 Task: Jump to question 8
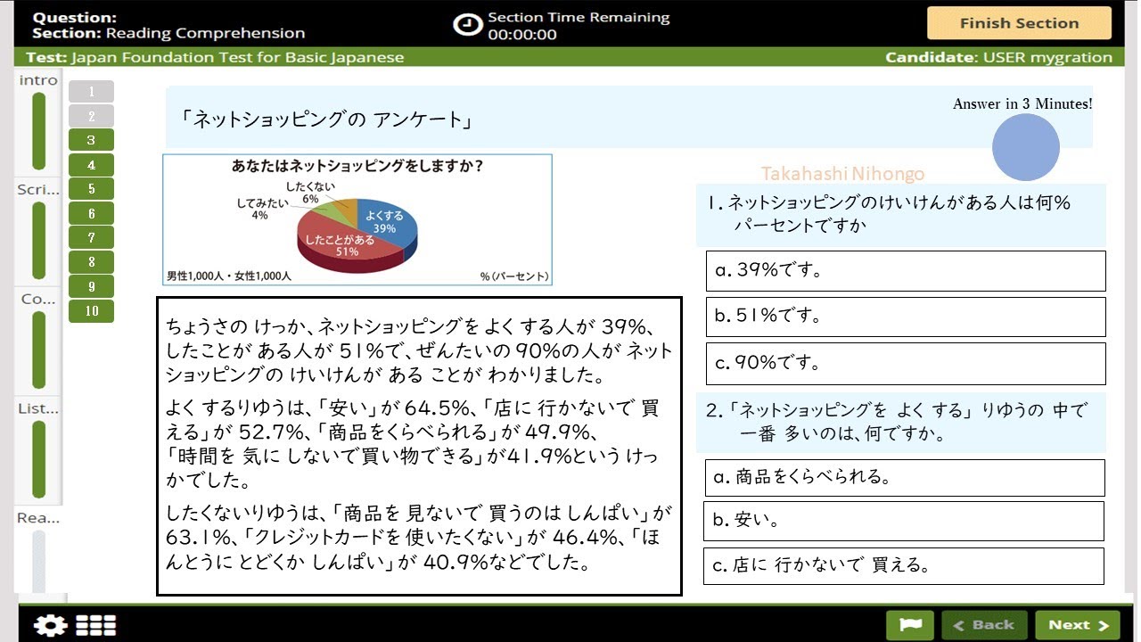[91, 262]
